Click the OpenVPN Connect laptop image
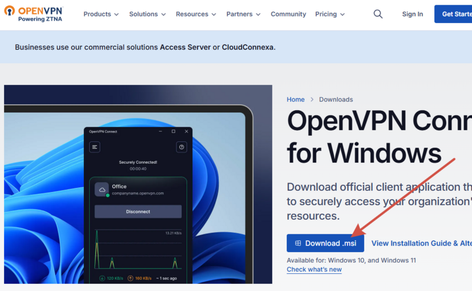The image size is (472, 291). tap(138, 184)
